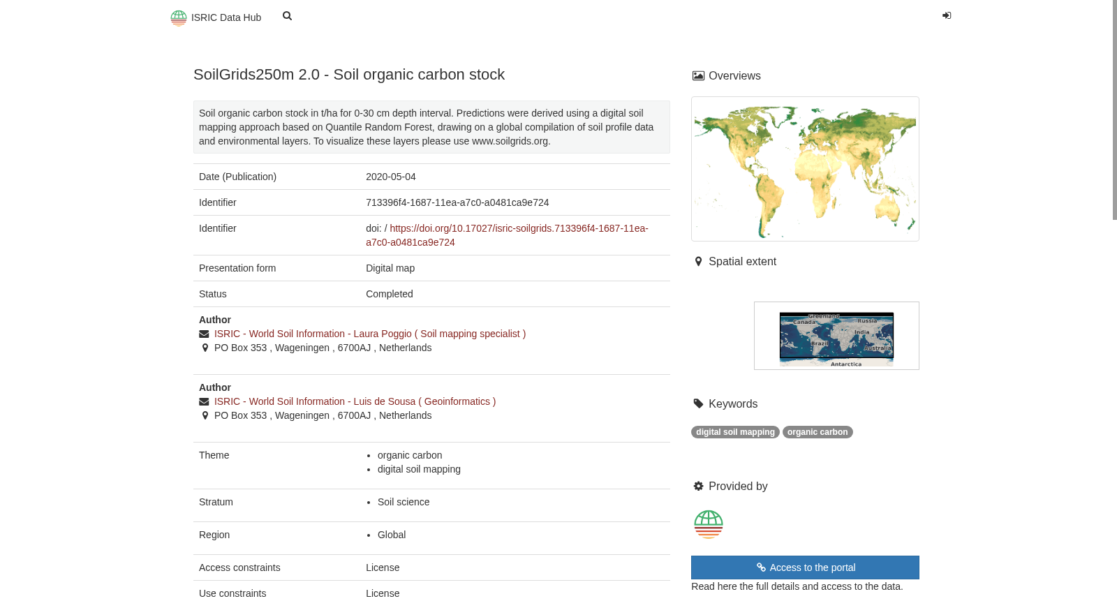Click the Keywords section heading
Viewport: 1117px width, 601px height.
coord(733,404)
